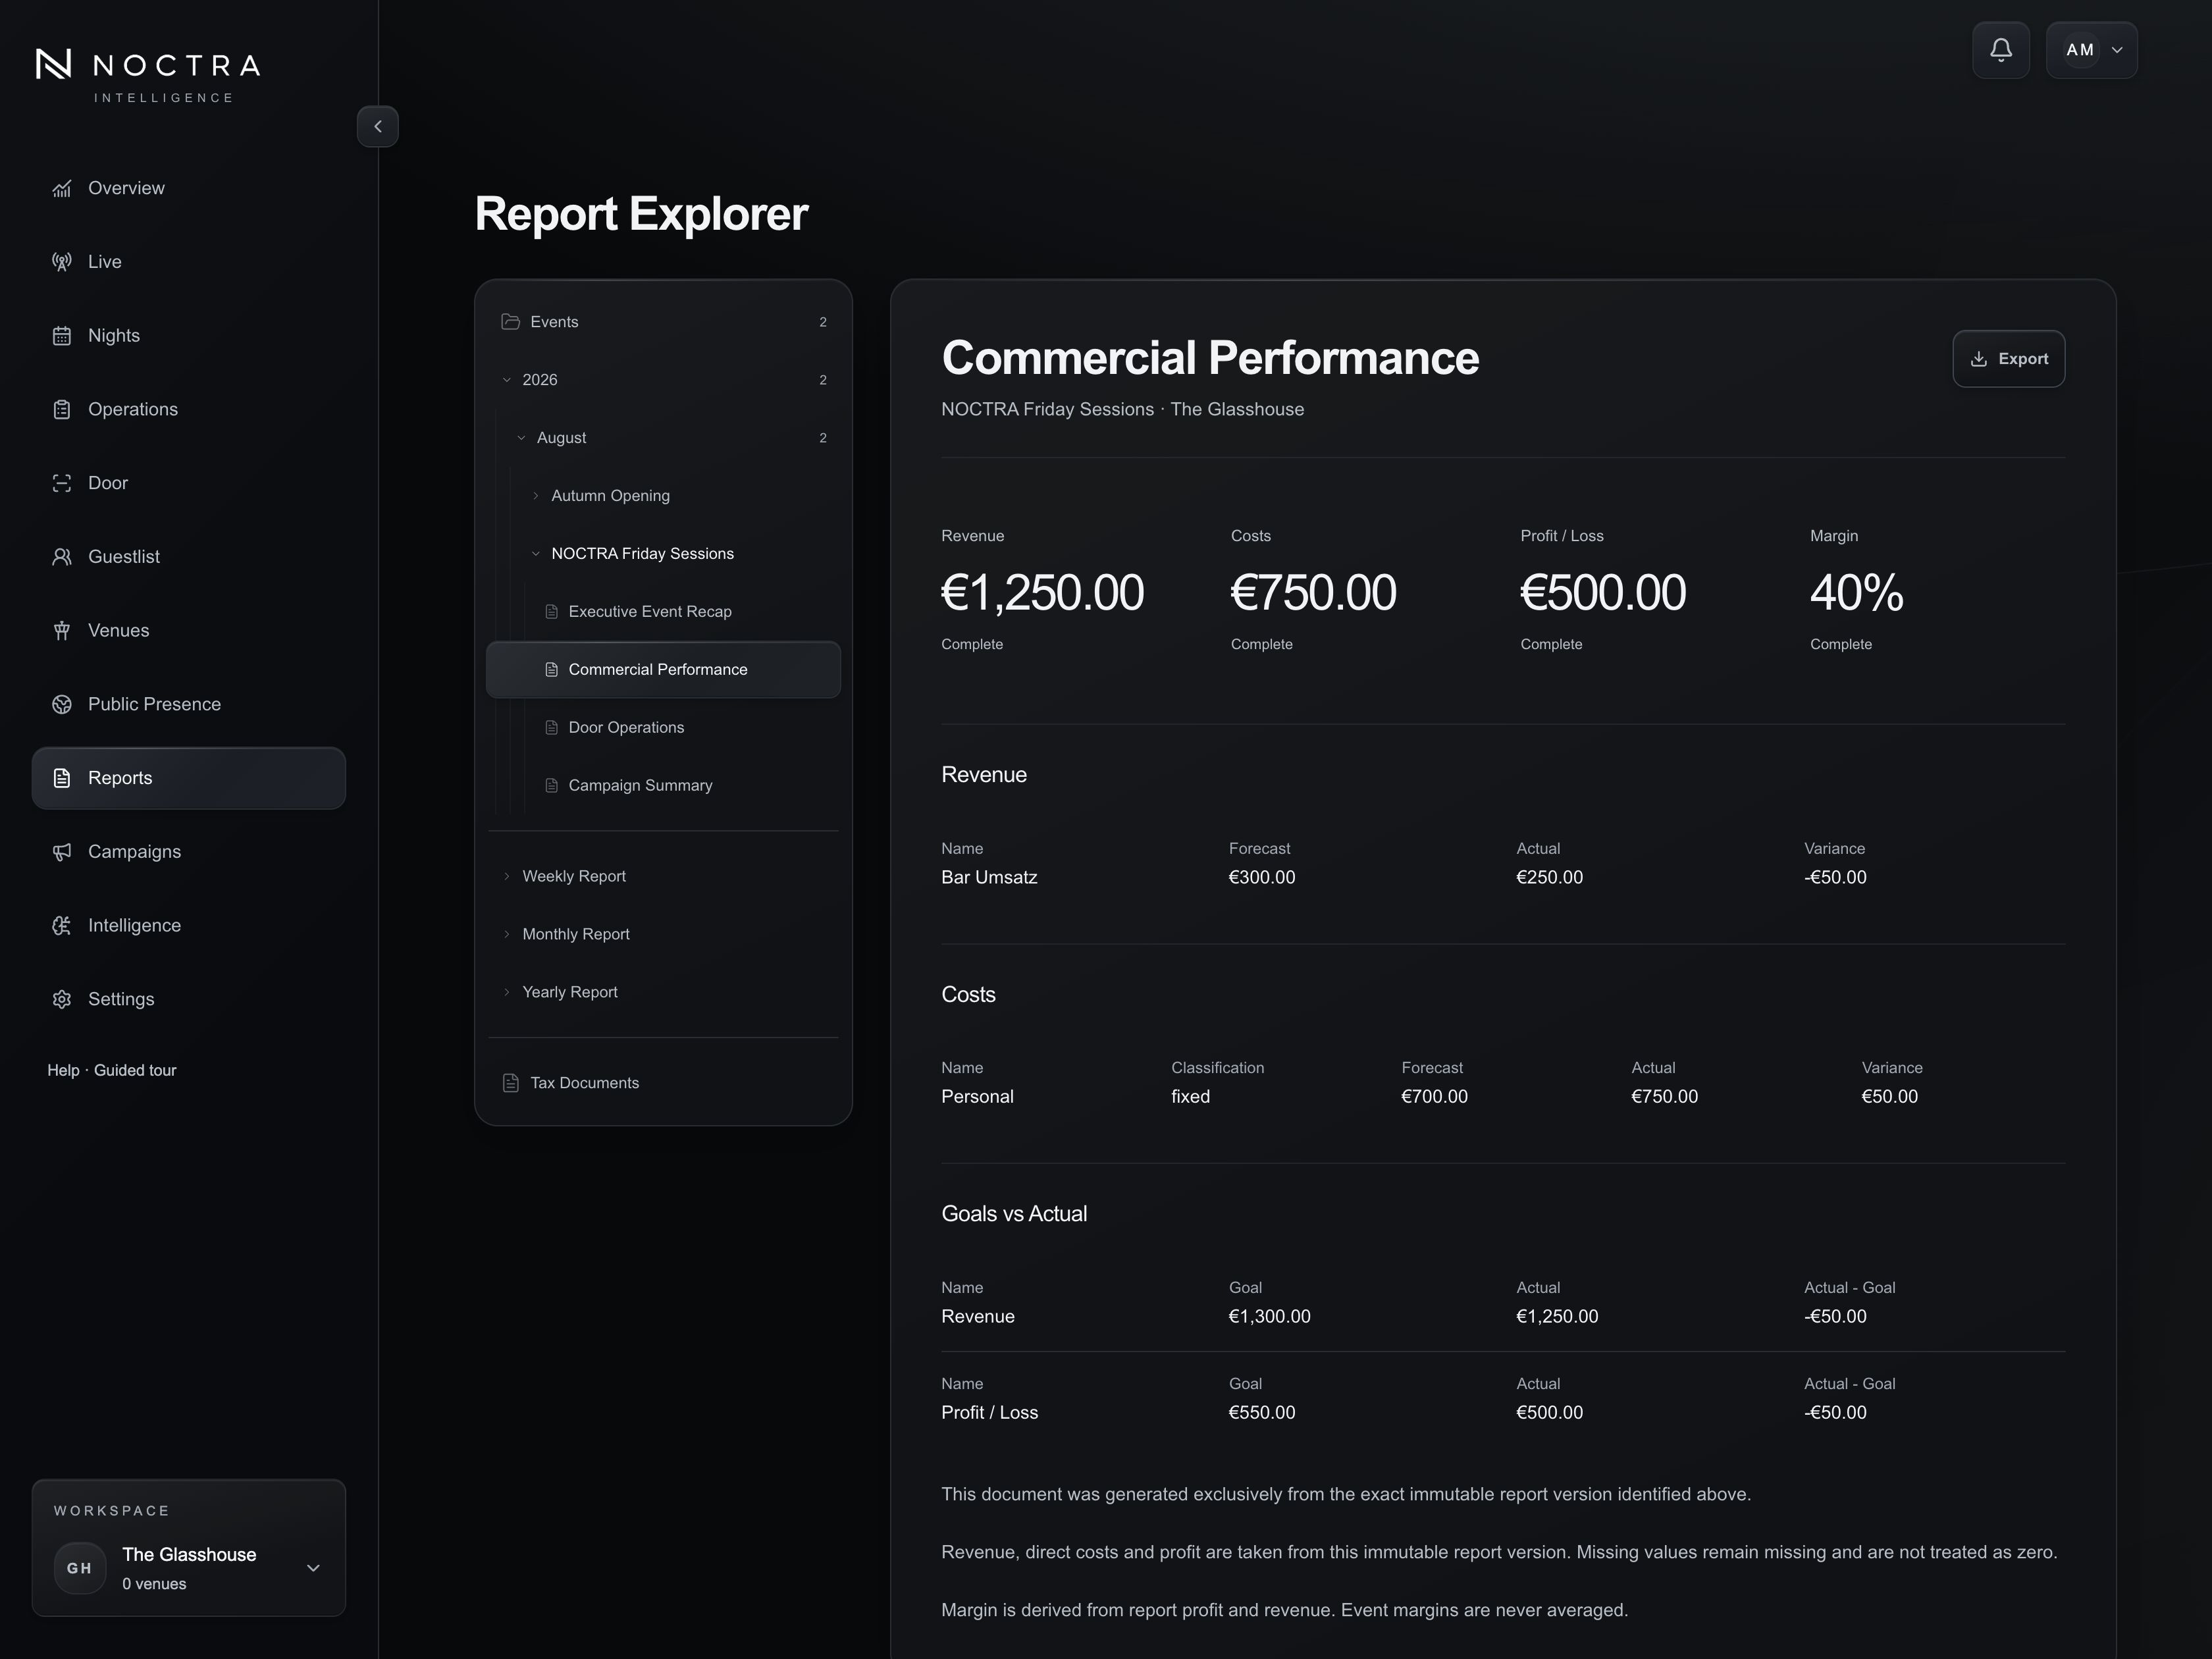Select the Campaign Summary report

click(x=663, y=786)
